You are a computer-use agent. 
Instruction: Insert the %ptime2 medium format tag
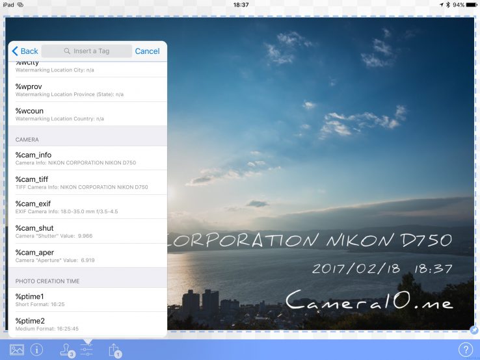[88, 324]
